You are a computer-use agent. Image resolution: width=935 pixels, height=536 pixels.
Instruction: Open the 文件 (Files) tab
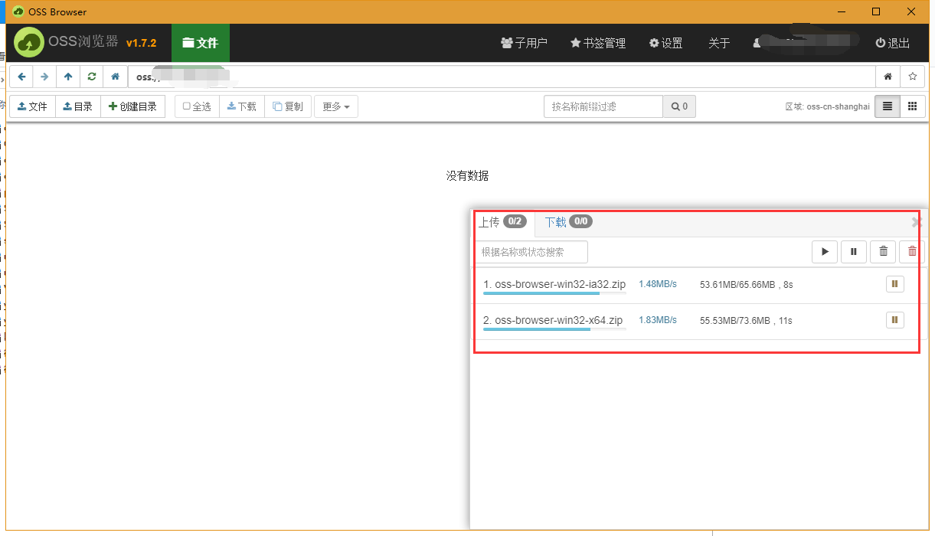pyautogui.click(x=201, y=43)
